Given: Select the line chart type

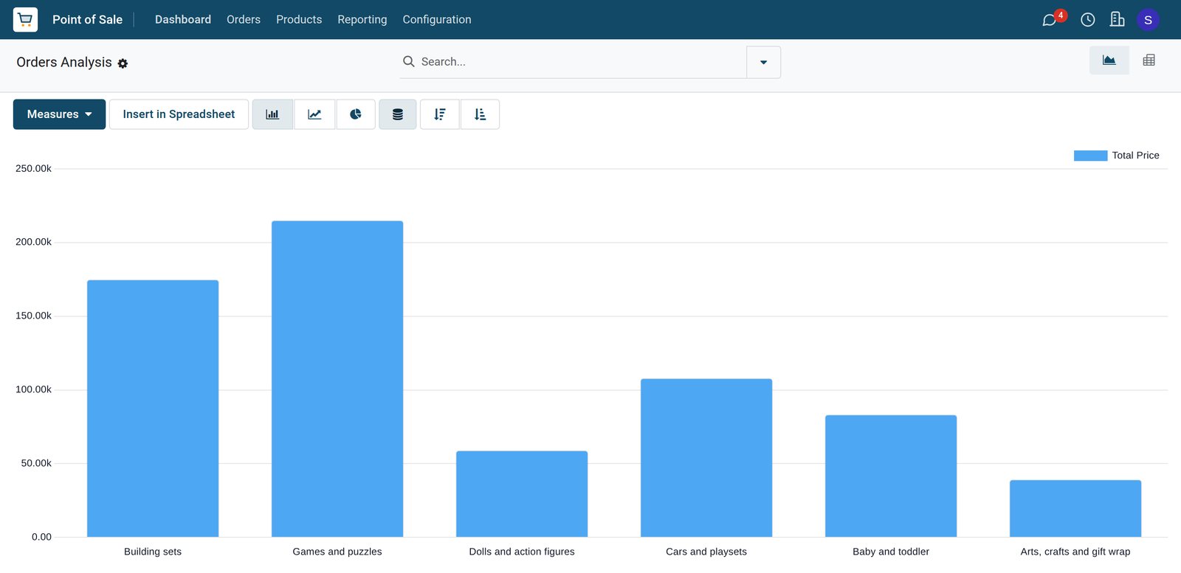Looking at the screenshot, I should pyautogui.click(x=314, y=114).
